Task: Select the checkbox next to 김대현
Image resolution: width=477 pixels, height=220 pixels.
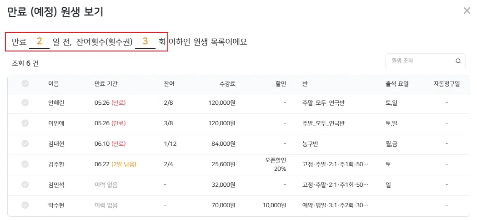Action: tap(25, 143)
